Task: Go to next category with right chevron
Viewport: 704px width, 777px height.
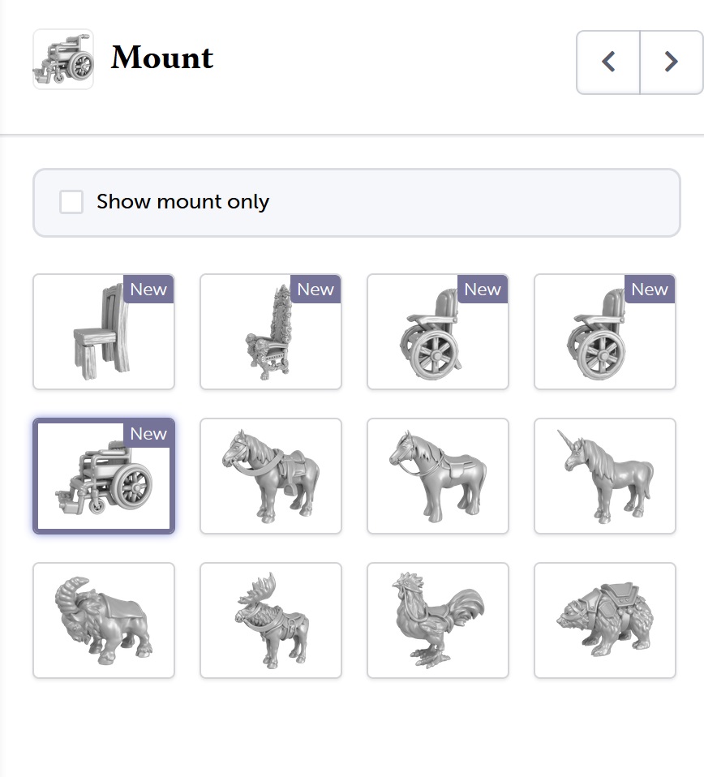Action: coord(672,62)
